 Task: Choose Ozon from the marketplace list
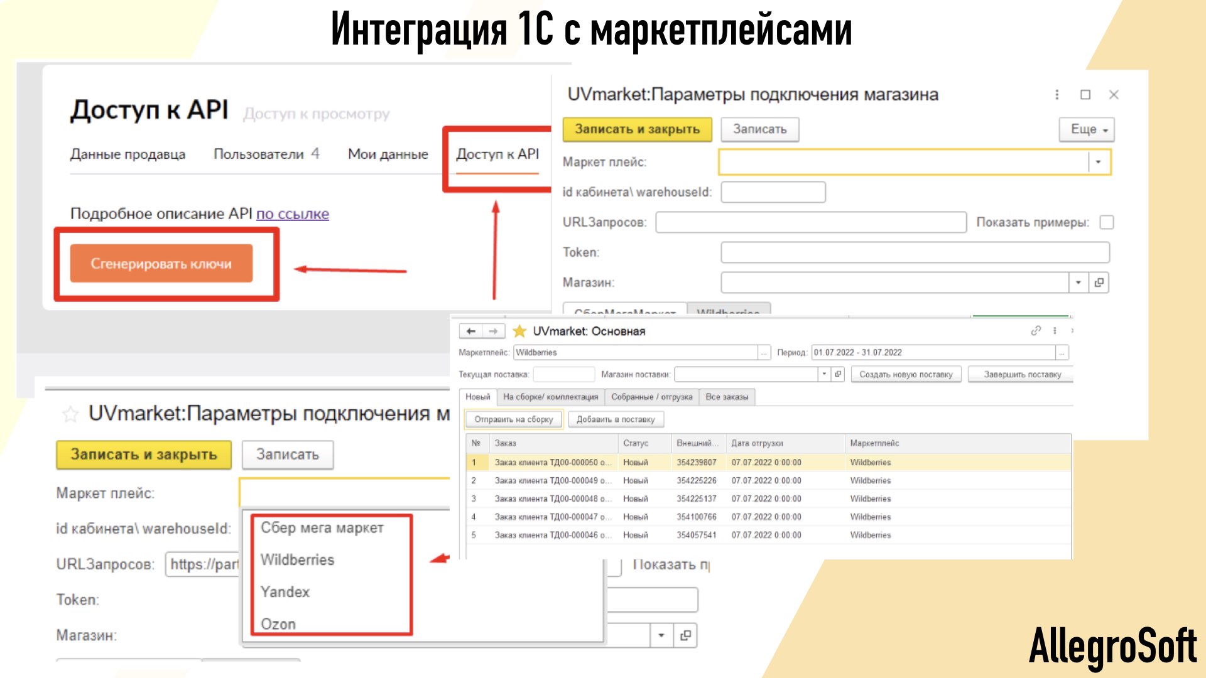(278, 624)
